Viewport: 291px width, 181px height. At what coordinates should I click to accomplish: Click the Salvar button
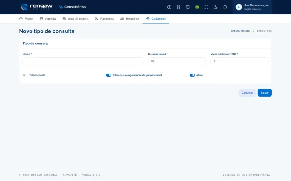pyautogui.click(x=264, y=93)
